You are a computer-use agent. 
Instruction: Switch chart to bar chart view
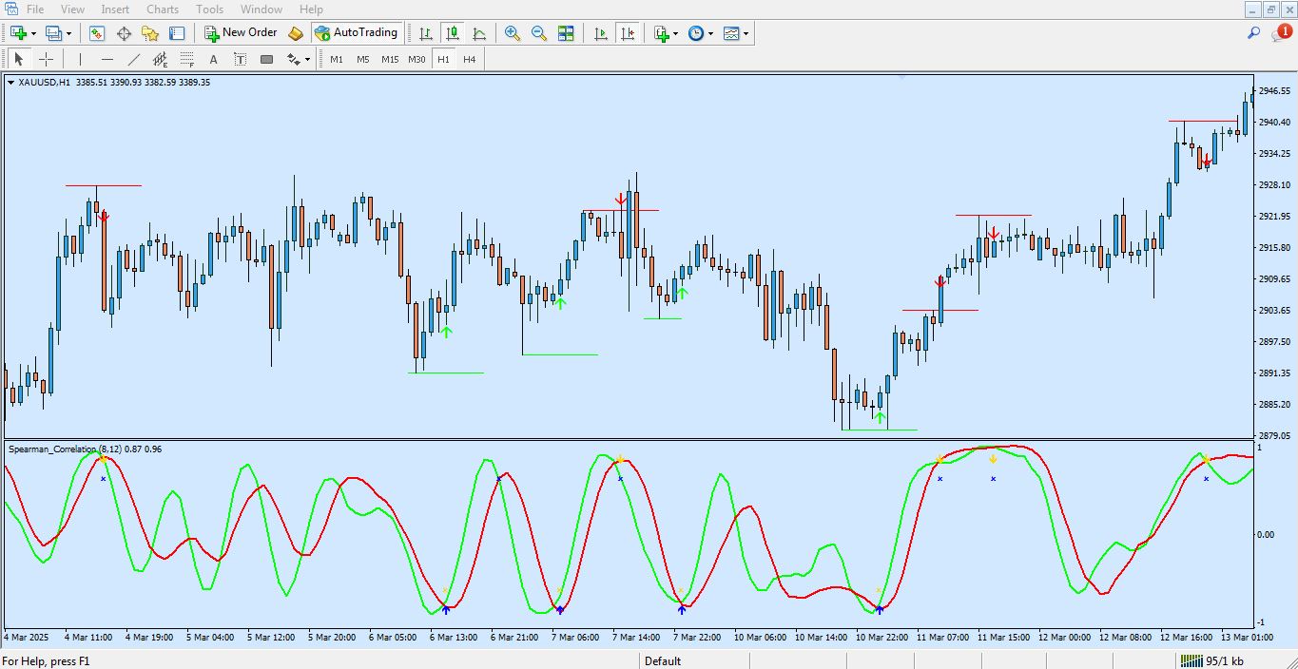click(x=426, y=33)
